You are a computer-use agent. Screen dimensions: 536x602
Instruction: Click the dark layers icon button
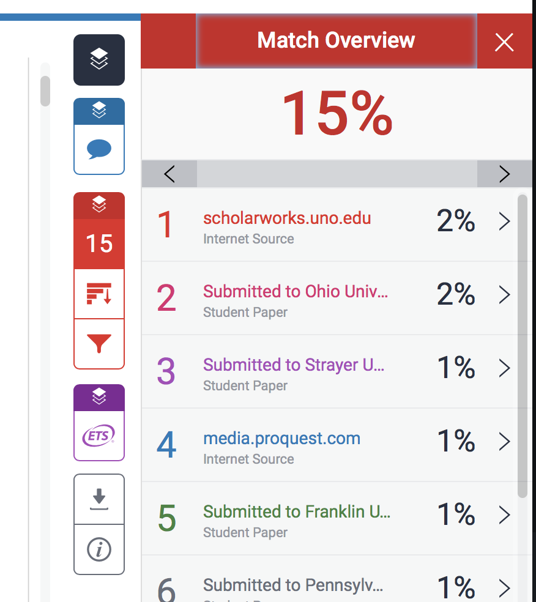(99, 60)
